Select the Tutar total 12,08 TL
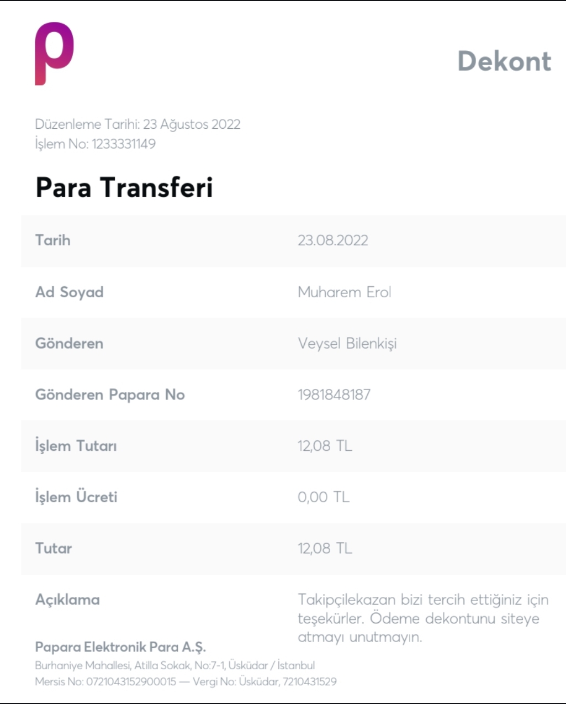Image resolution: width=566 pixels, height=704 pixels. click(x=325, y=548)
